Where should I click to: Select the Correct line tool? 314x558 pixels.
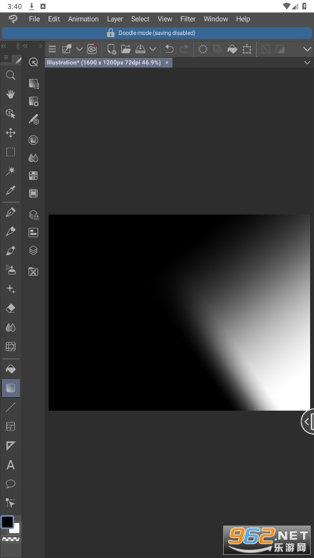tap(10, 503)
